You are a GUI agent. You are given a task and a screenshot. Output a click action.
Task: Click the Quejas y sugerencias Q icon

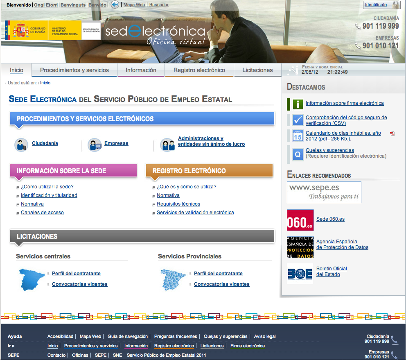(x=298, y=154)
